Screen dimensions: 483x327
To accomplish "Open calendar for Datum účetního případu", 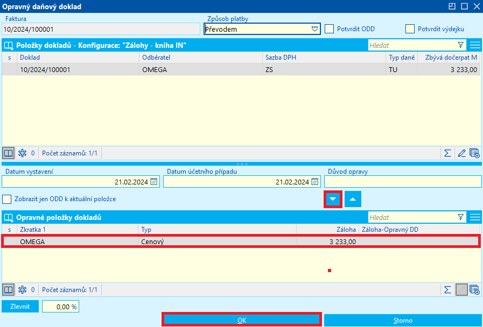I will click(314, 181).
